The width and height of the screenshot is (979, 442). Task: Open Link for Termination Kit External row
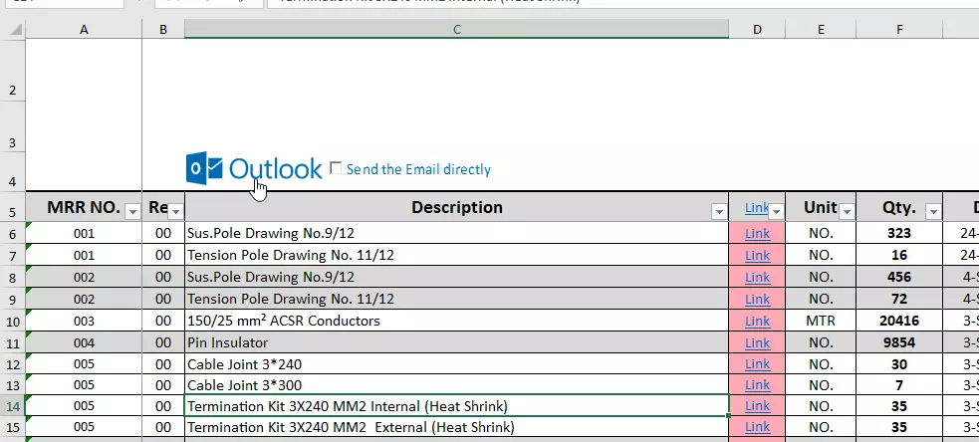[x=757, y=428]
